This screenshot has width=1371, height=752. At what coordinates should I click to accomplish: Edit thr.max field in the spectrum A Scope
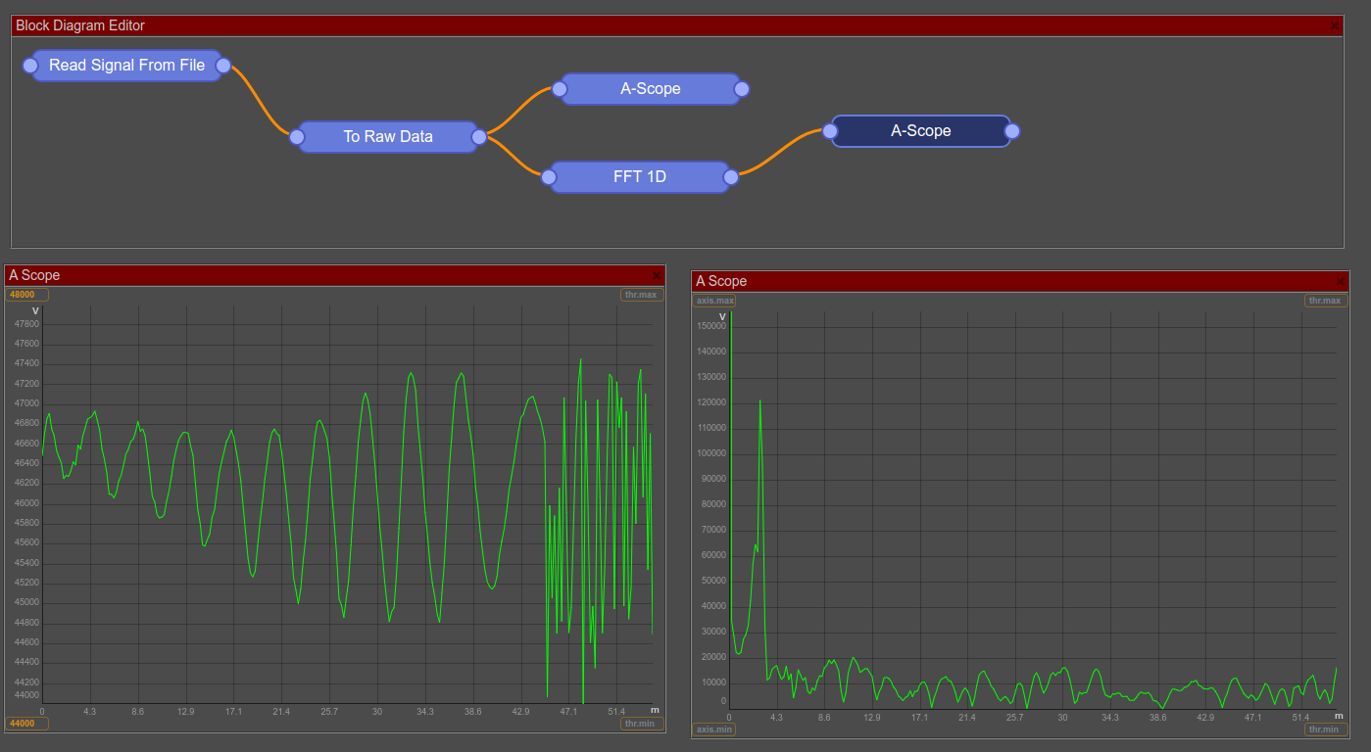pyautogui.click(x=1325, y=301)
